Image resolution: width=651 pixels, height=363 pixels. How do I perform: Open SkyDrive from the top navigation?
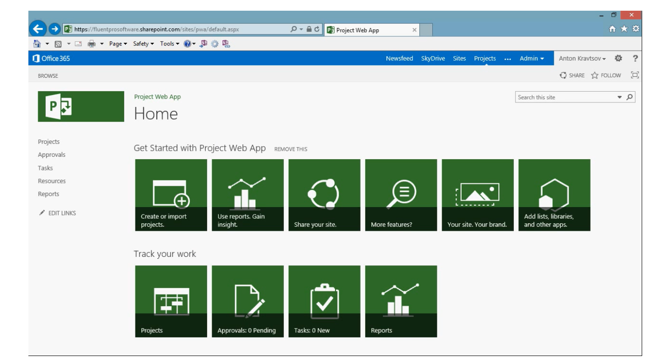click(x=433, y=58)
